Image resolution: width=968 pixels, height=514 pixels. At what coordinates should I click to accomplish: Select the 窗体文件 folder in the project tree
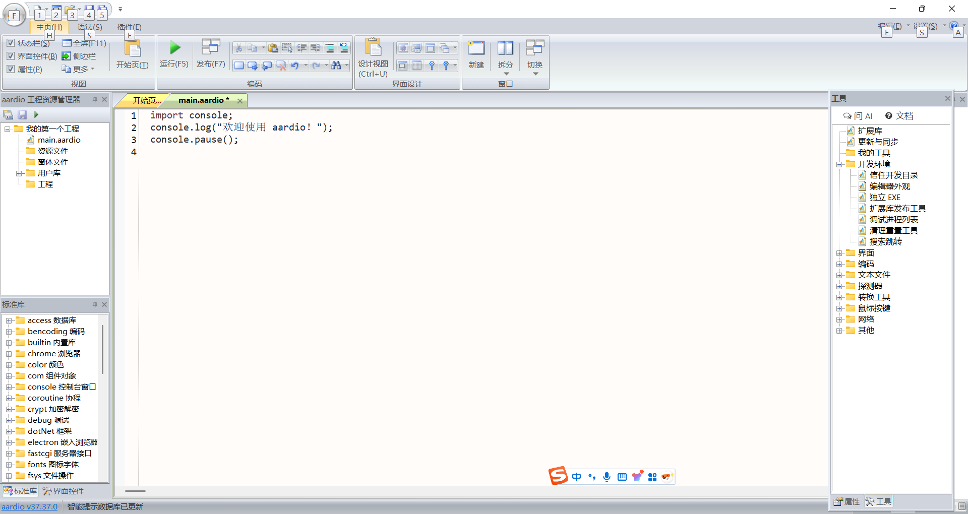coord(53,162)
